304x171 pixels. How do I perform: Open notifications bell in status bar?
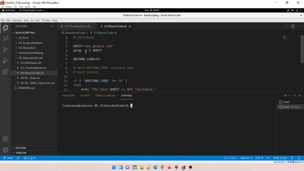pyautogui.click(x=299, y=158)
